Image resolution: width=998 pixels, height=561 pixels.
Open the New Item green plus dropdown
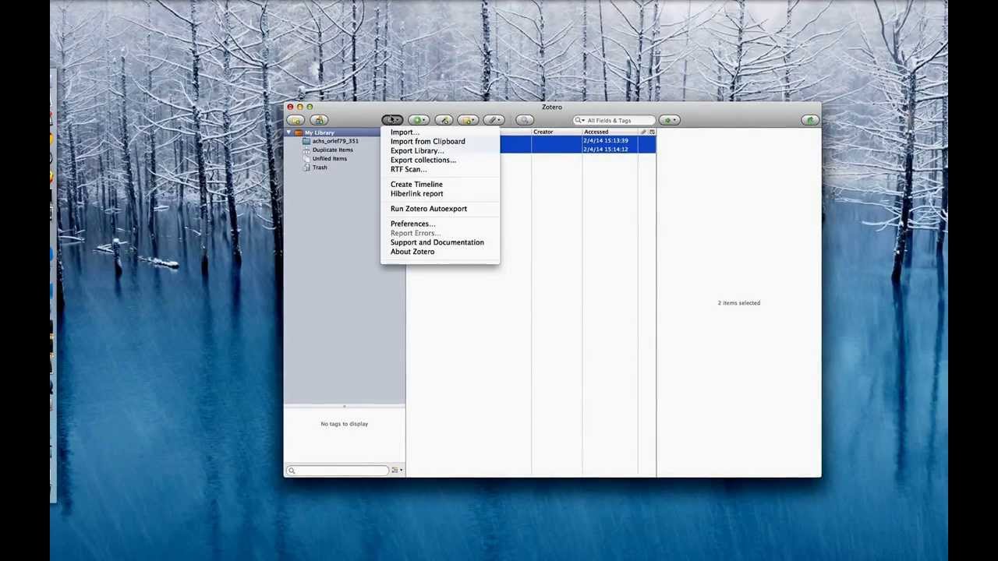[419, 120]
